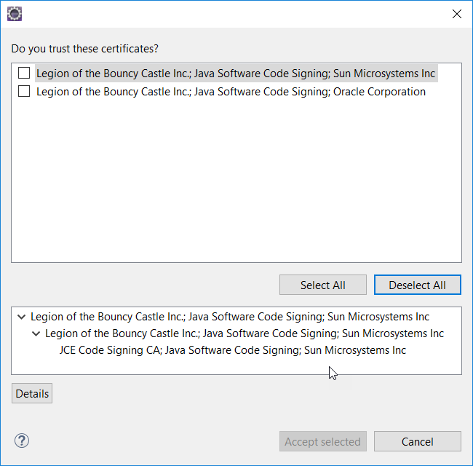Select the Oracle Corporation certificate row text
This screenshot has height=466, width=473.
[x=231, y=92]
